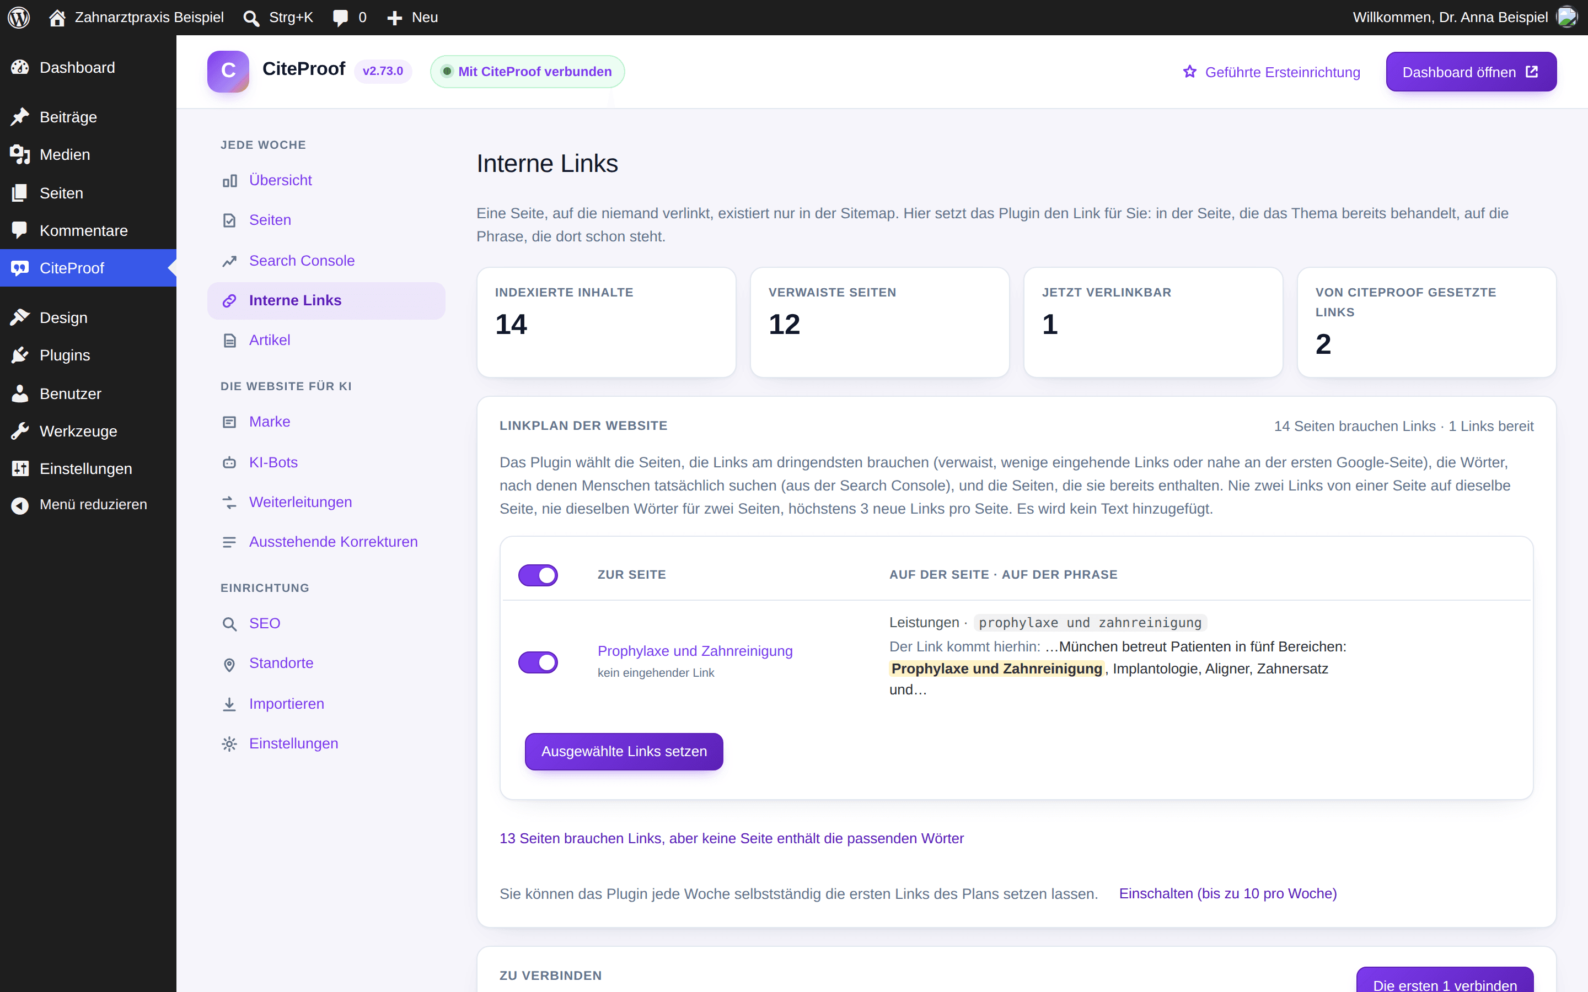This screenshot has width=1588, height=992.
Task: Click the Verwaiste Seiten card showing 12
Action: coord(879,322)
